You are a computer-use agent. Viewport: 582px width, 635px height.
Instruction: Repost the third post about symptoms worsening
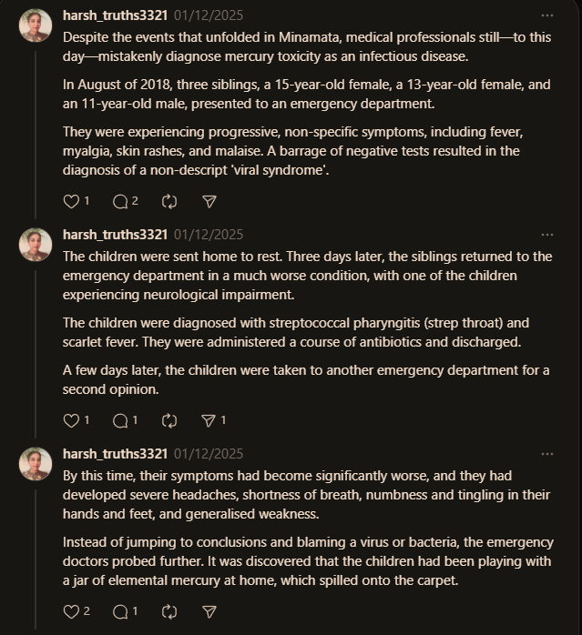169,611
